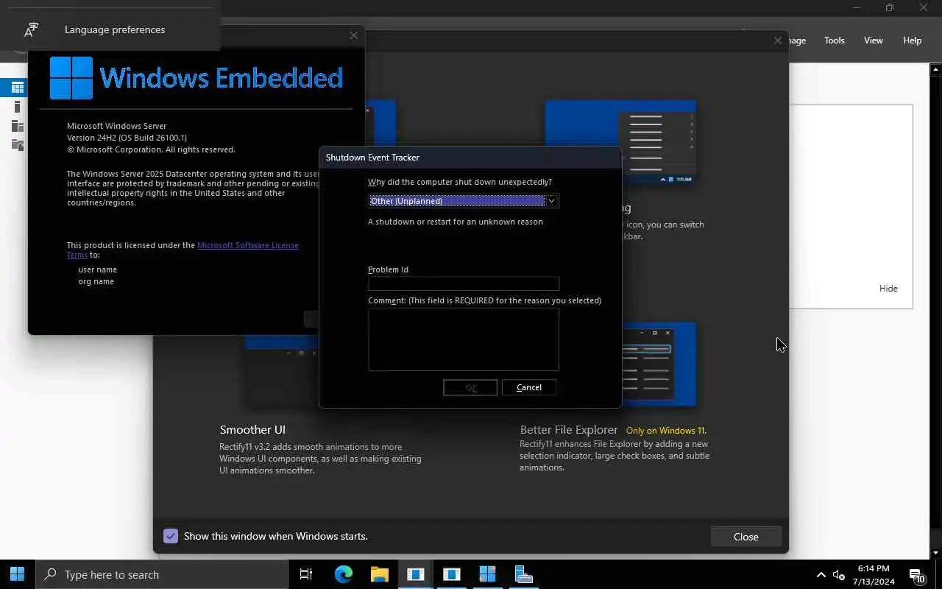Open notification center with 10 badge
The image size is (942, 589).
coord(917,575)
